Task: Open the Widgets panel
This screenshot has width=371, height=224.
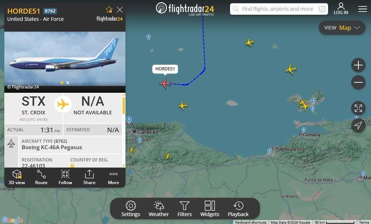Action: (x=209, y=209)
